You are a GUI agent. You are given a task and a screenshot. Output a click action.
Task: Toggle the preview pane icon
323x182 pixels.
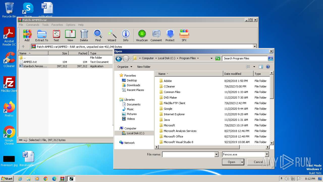261,67
